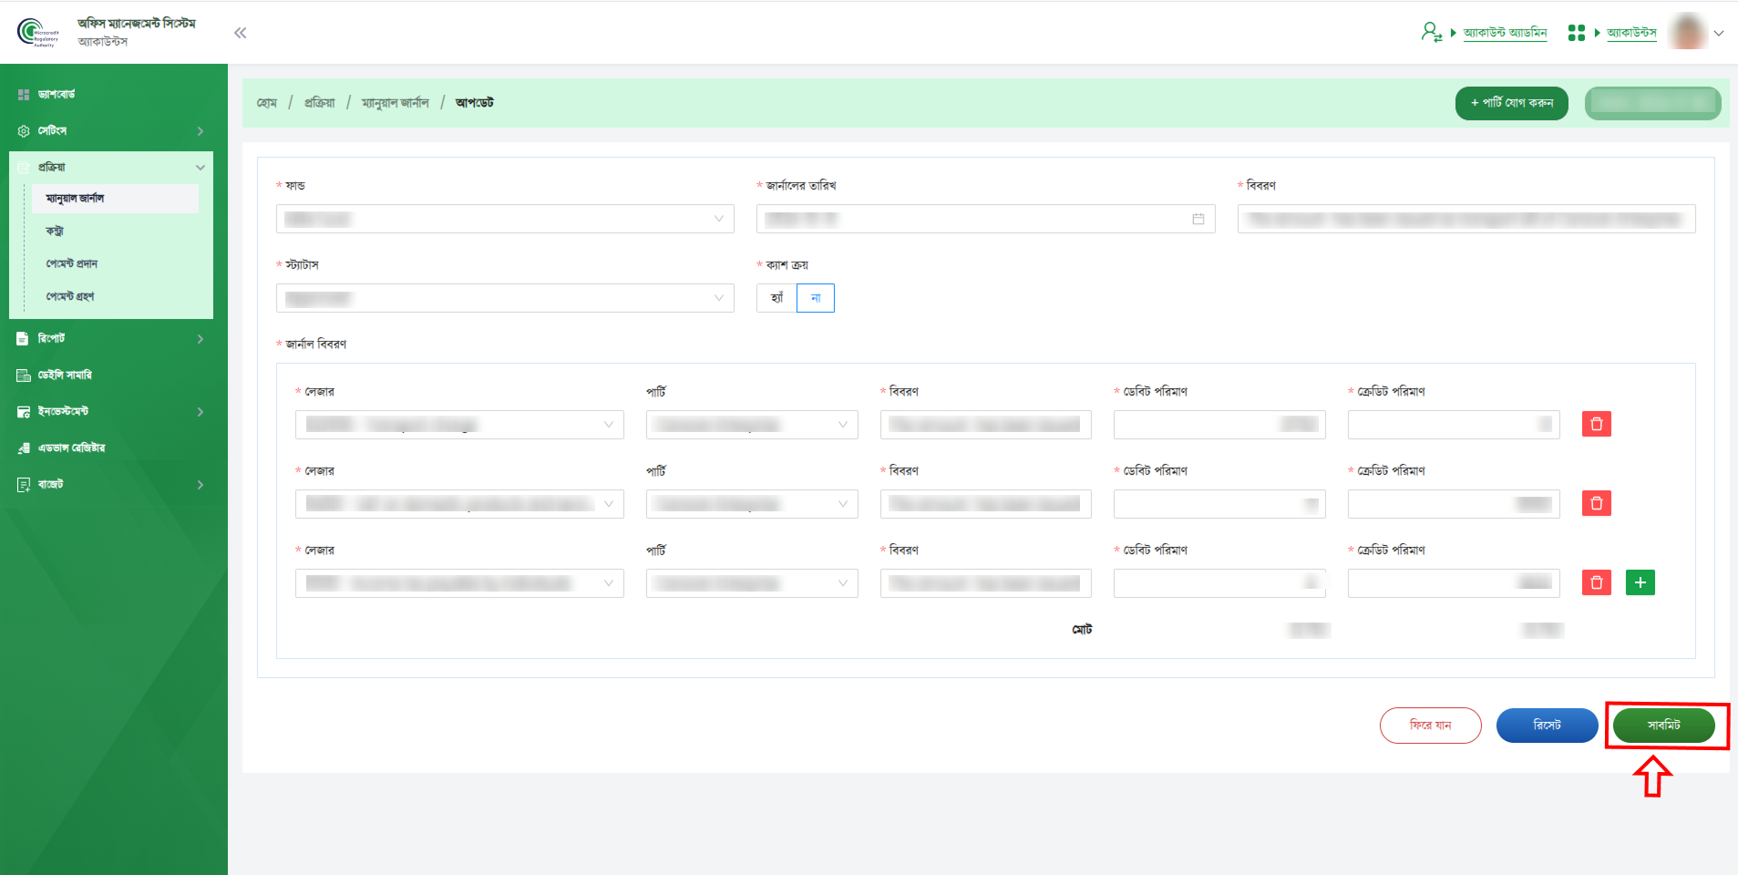
Task: Click the four-dot apps icon in header
Action: pyautogui.click(x=1576, y=33)
